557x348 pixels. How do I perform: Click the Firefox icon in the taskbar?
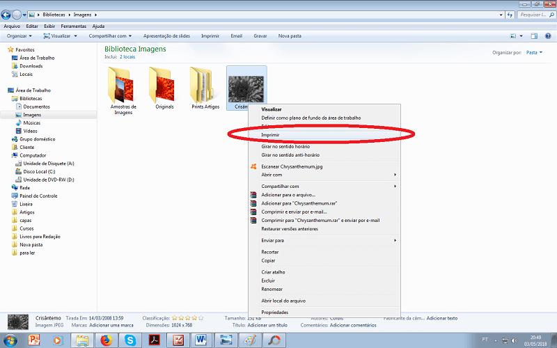click(x=107, y=340)
